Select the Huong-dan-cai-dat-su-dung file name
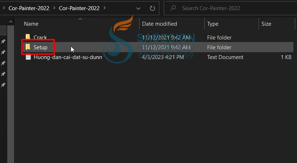297x163 pixels. click(x=68, y=57)
